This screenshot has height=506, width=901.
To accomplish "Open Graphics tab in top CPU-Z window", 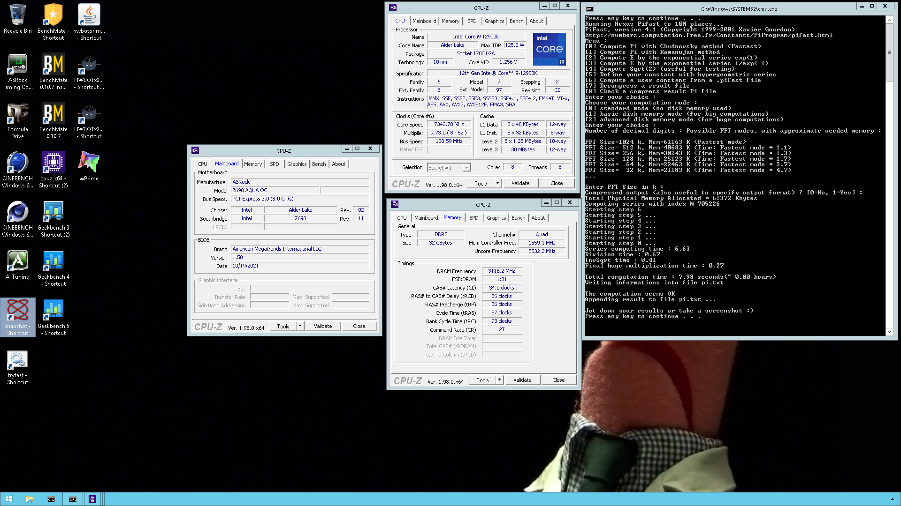I will click(495, 21).
